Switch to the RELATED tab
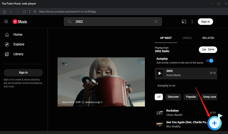The image size is (228, 134). pyautogui.click(x=208, y=38)
